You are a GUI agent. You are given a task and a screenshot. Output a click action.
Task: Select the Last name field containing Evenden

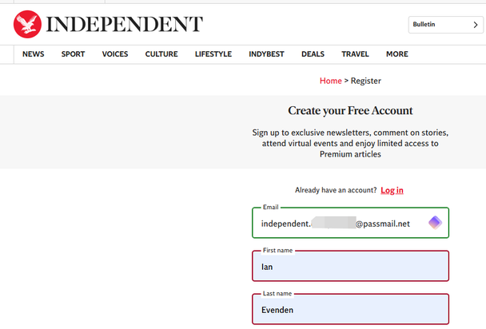point(350,310)
